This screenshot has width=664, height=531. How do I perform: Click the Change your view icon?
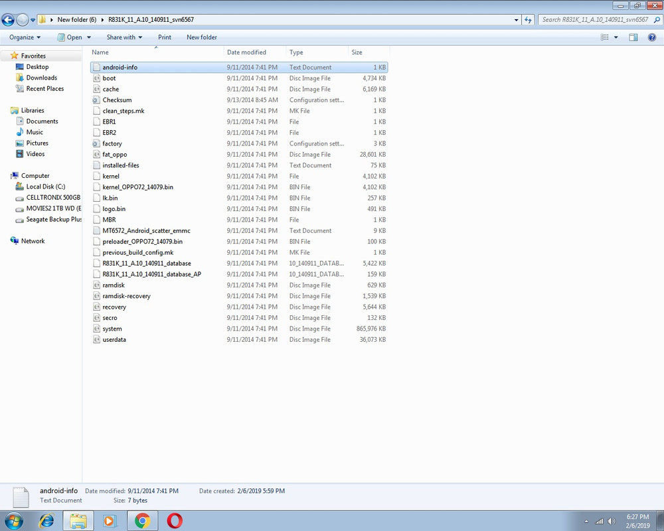(x=605, y=37)
